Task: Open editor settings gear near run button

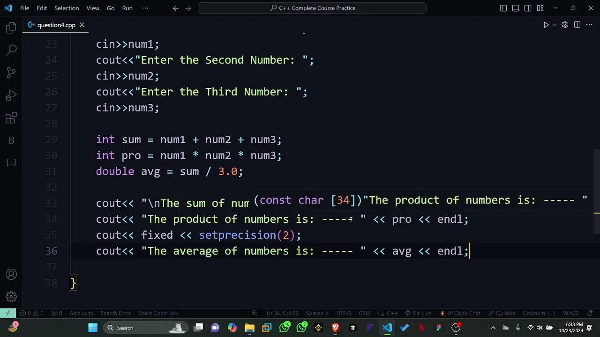Action: (565, 25)
